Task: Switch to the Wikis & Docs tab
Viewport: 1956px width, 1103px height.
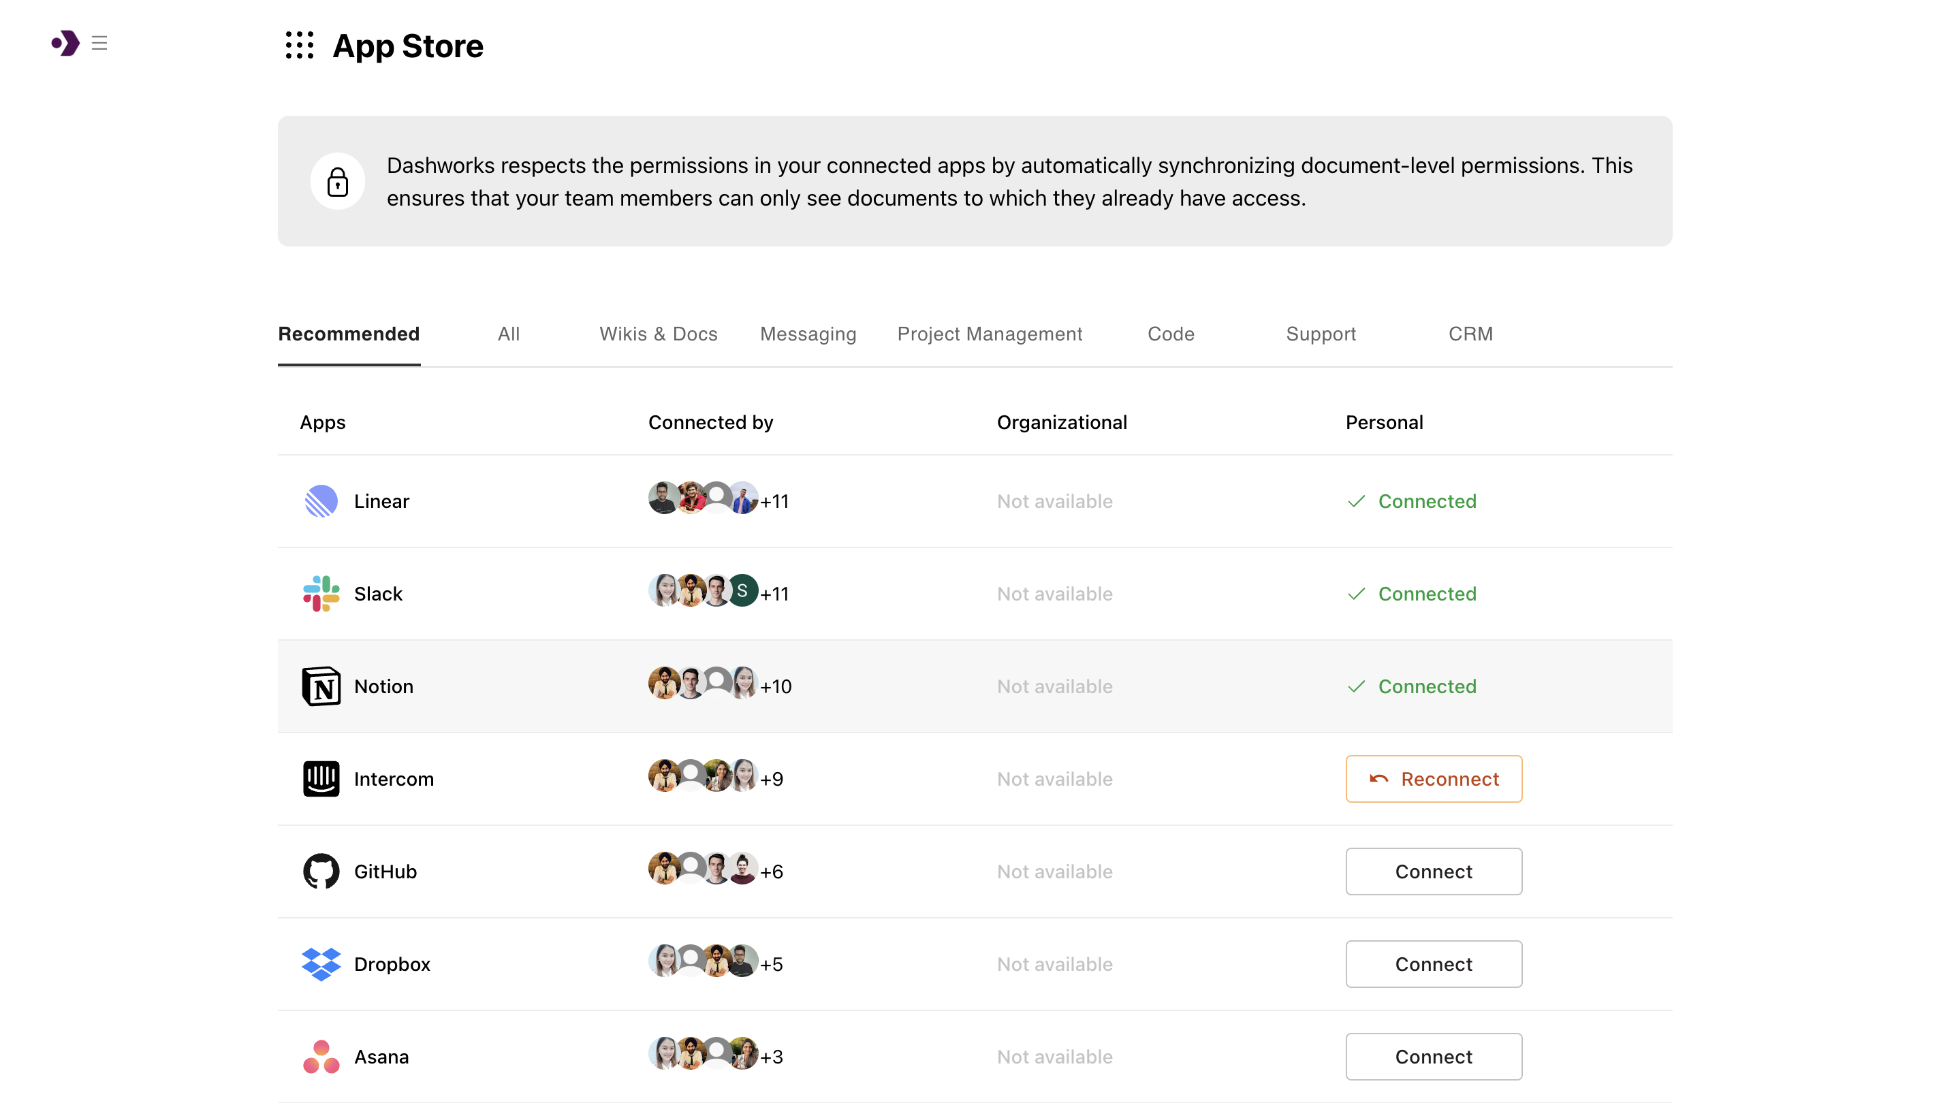Action: 659,334
